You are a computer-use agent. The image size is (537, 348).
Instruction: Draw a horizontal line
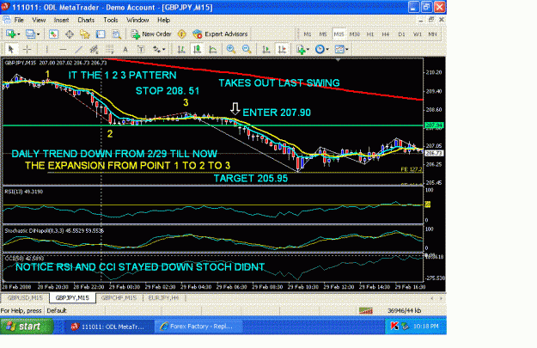click(63, 49)
